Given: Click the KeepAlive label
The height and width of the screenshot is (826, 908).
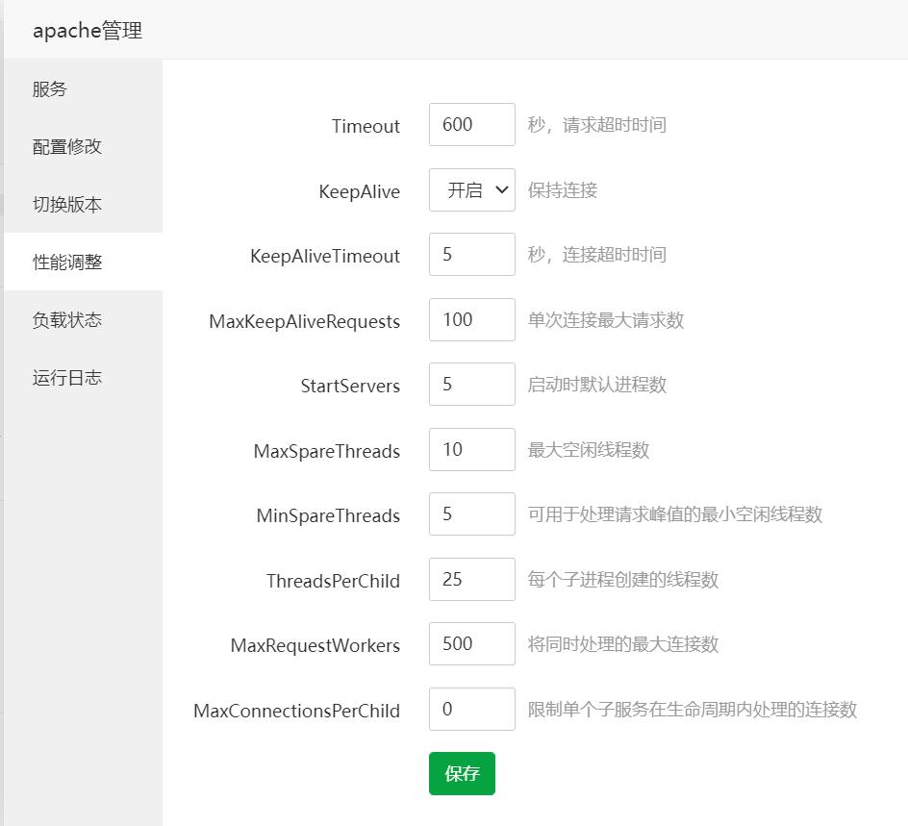Looking at the screenshot, I should point(359,191).
